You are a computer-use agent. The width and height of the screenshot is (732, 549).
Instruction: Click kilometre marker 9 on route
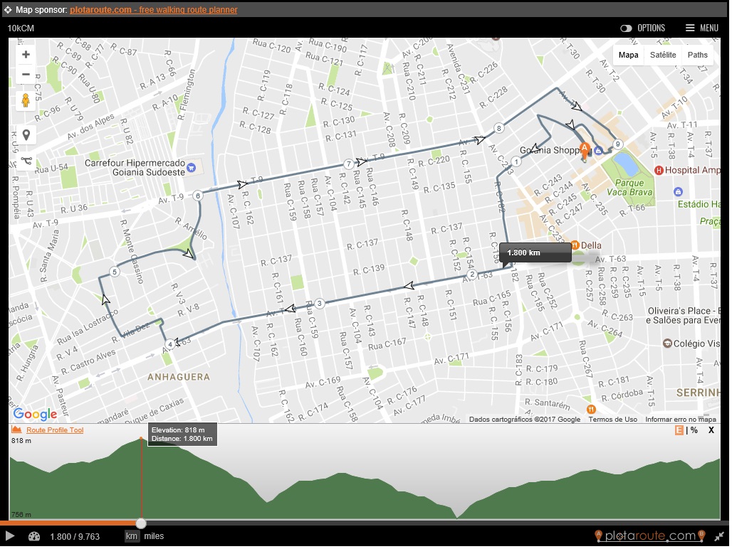click(617, 144)
